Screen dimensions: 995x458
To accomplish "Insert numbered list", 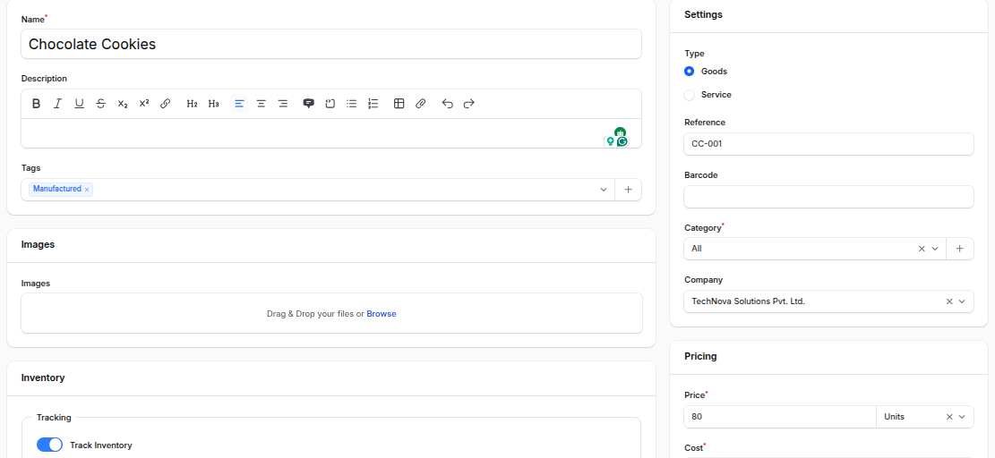I will [x=373, y=103].
